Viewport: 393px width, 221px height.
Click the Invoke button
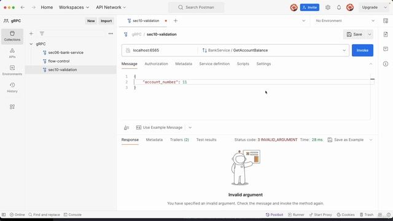click(362, 50)
